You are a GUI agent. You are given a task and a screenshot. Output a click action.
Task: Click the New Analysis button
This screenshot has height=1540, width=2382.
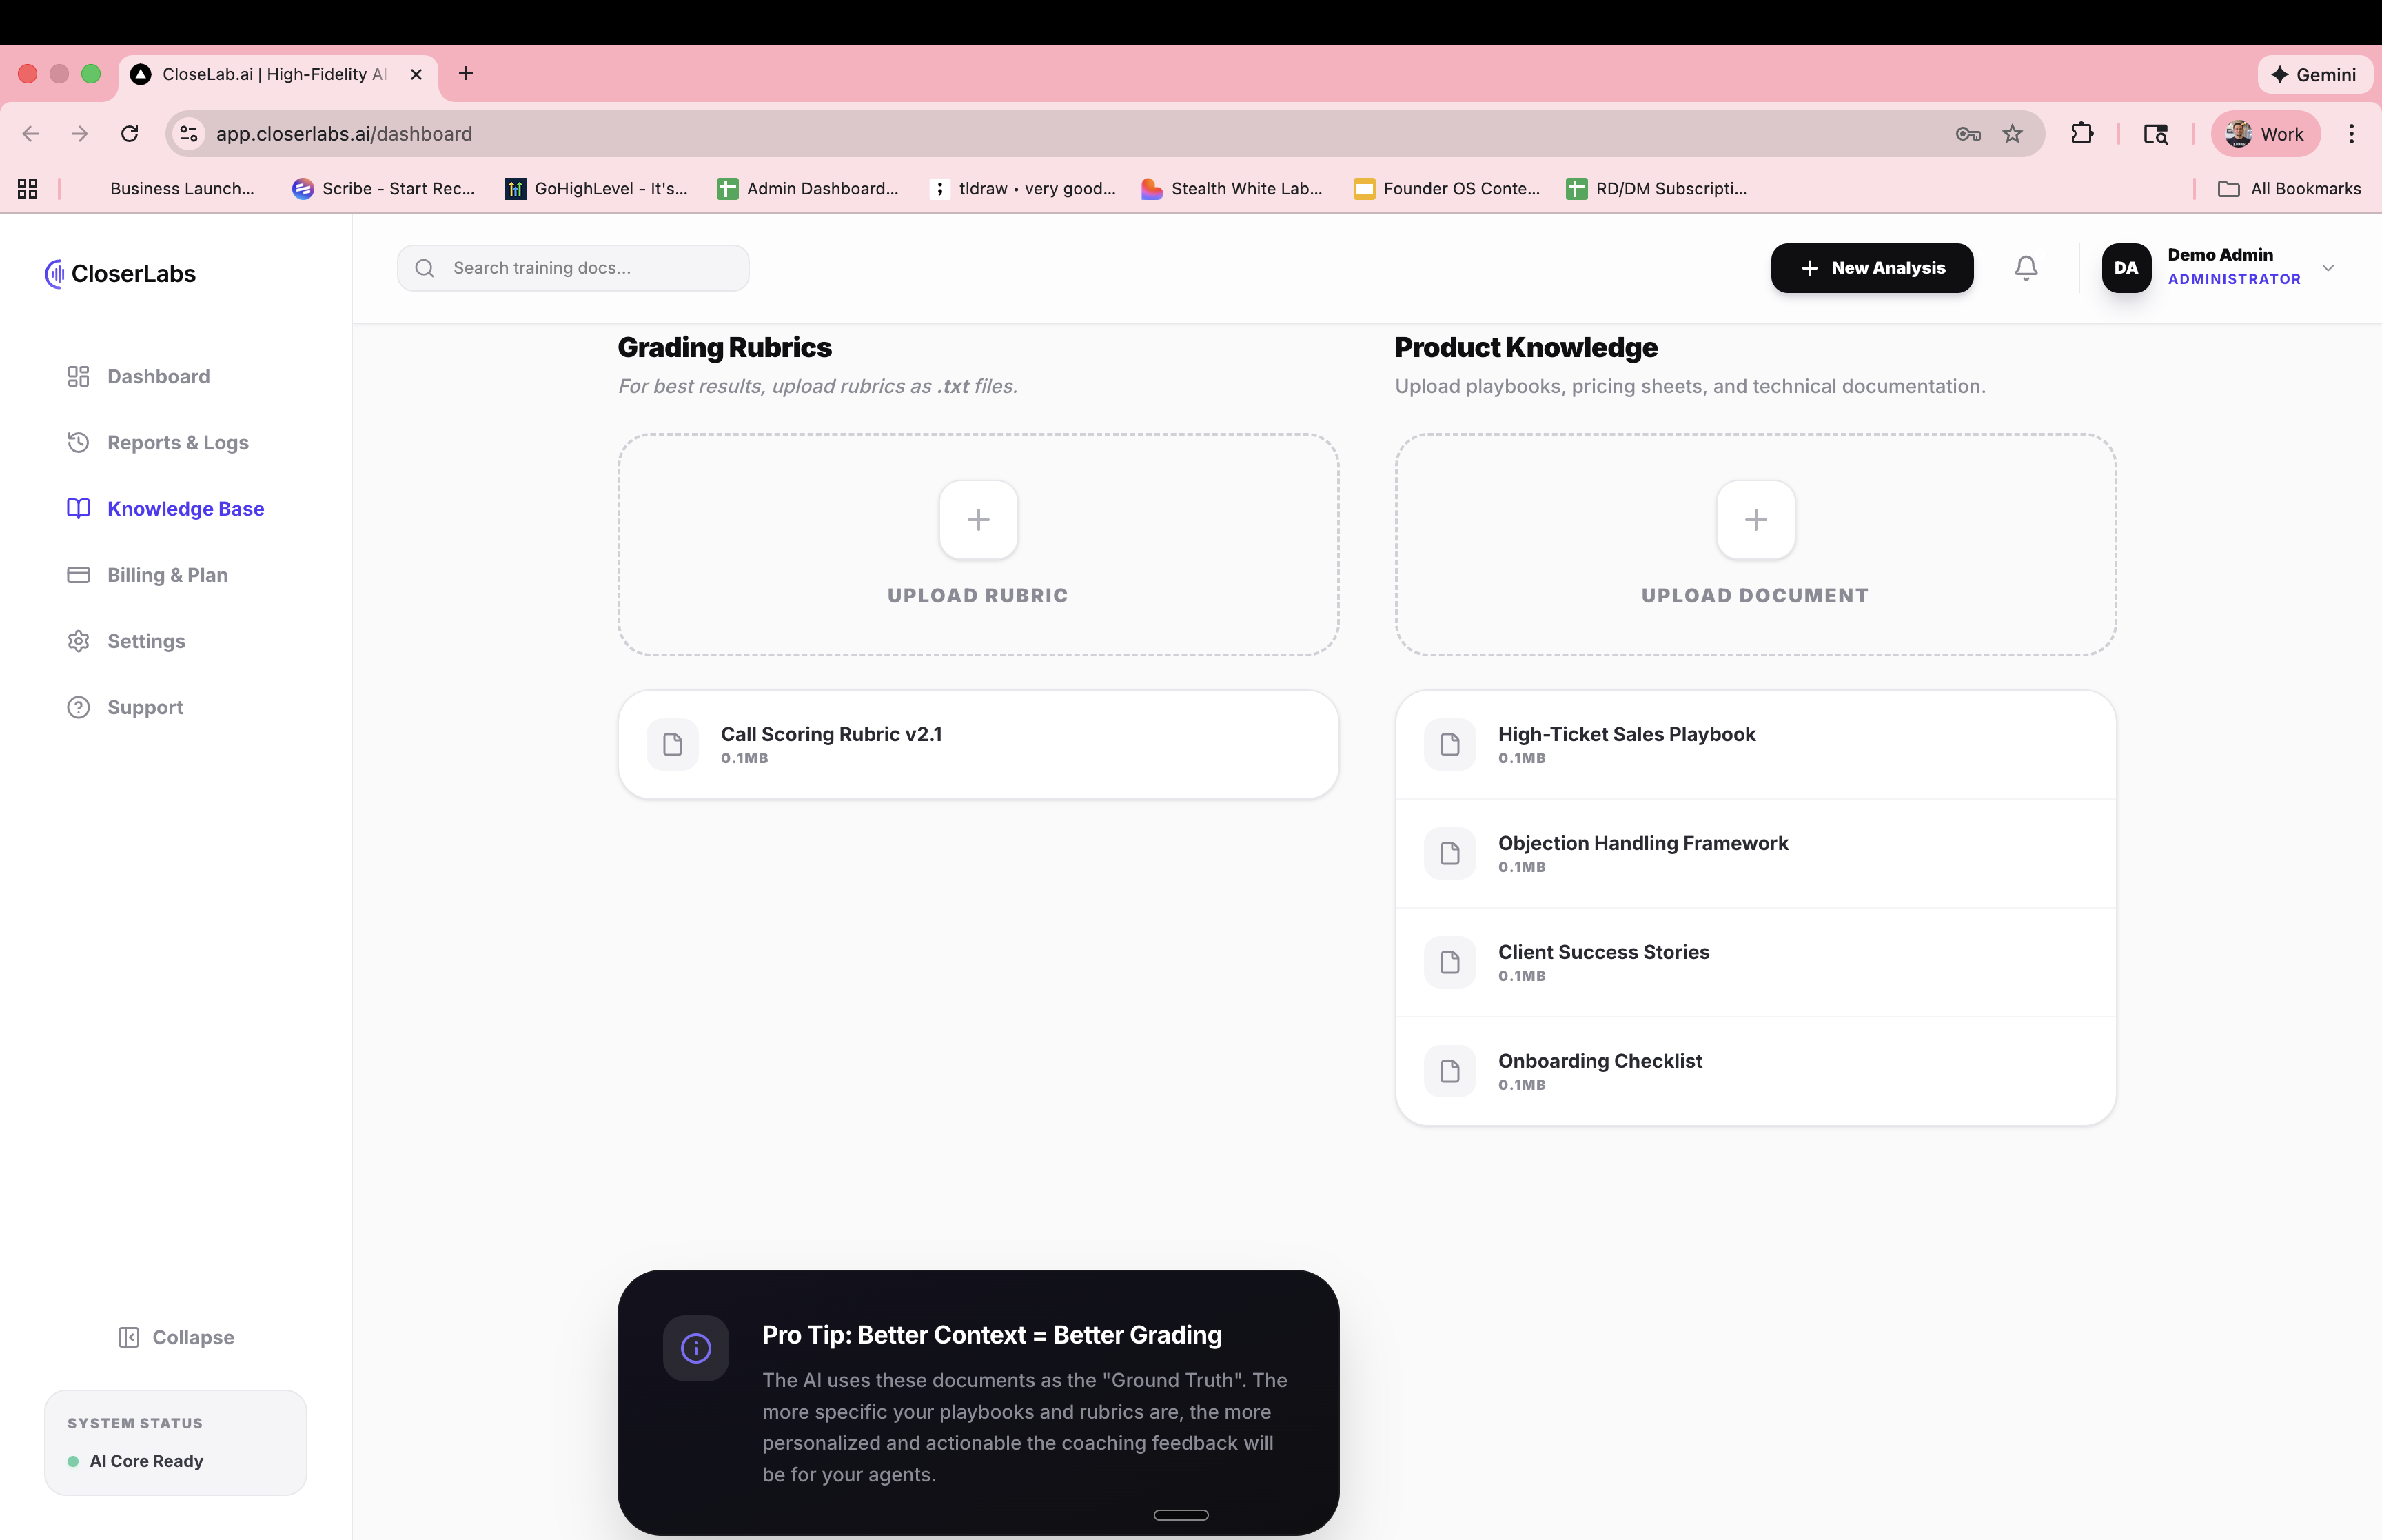click(x=1870, y=267)
